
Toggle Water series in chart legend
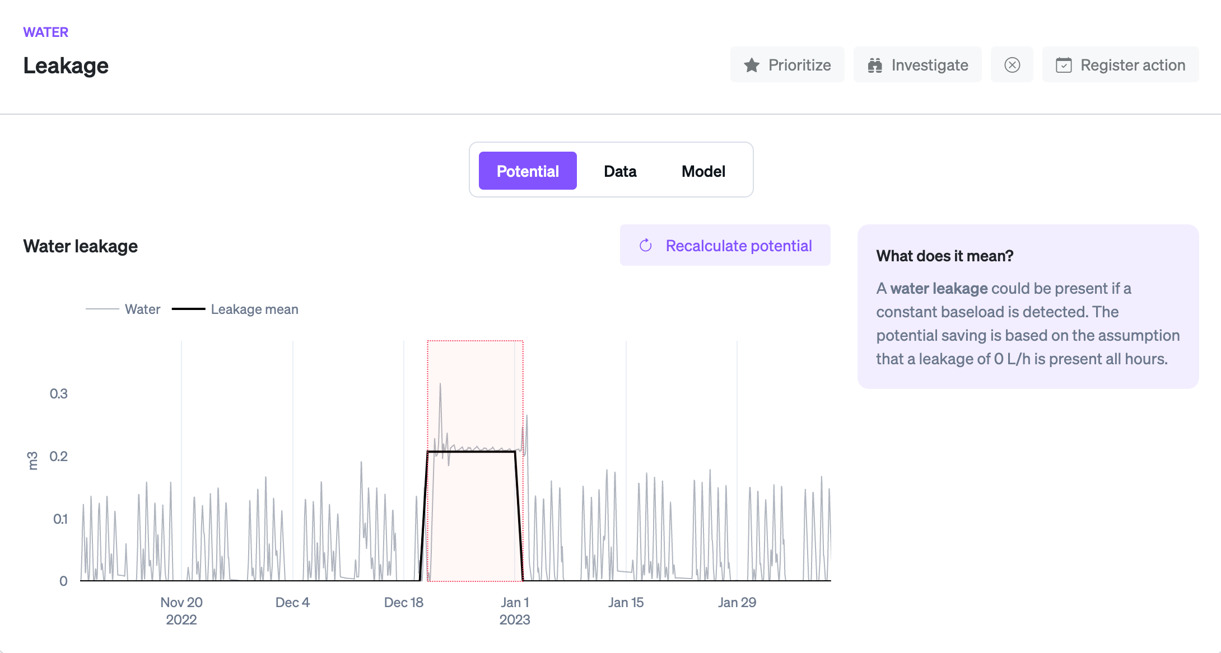(x=142, y=309)
